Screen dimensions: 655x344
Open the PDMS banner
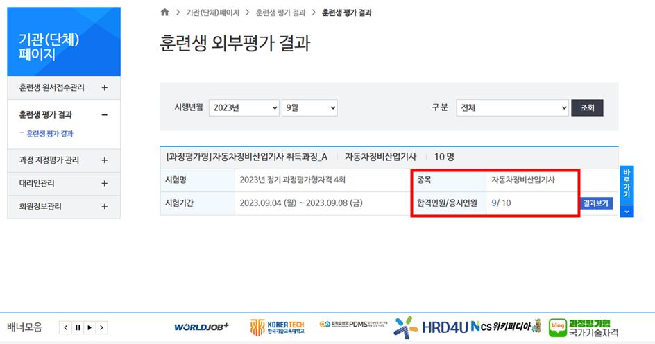point(353,325)
